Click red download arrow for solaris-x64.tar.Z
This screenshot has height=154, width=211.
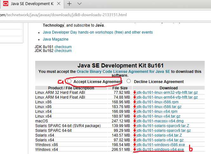coord(135,135)
